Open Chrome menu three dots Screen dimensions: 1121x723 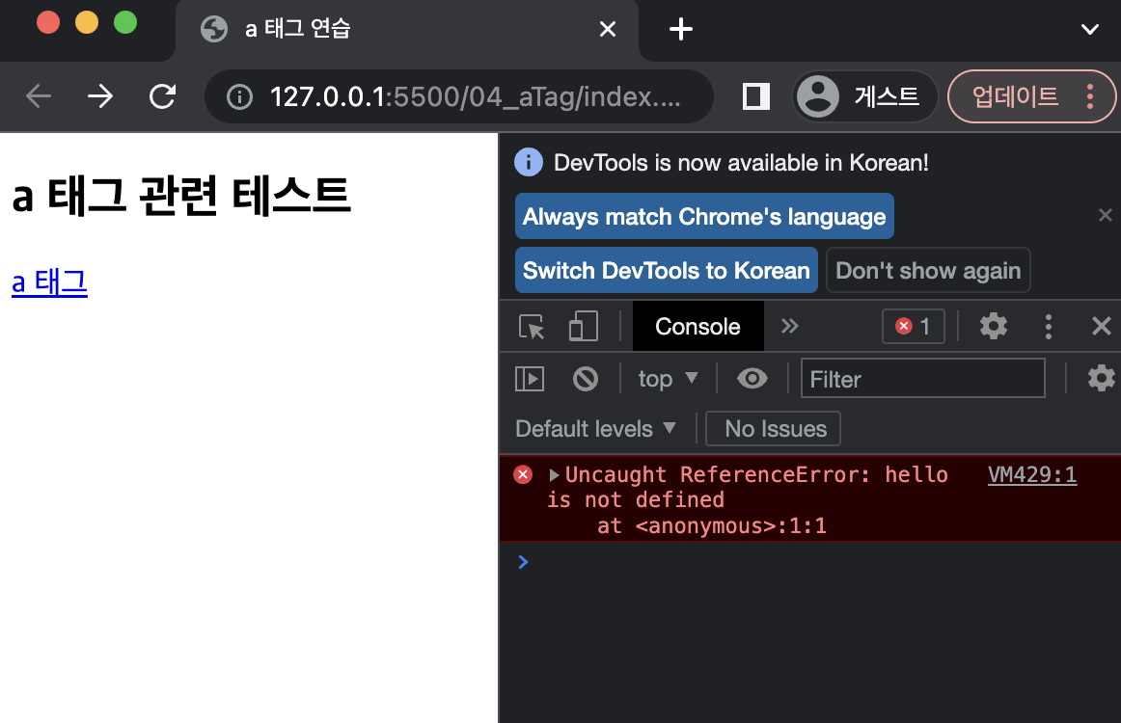(1089, 96)
